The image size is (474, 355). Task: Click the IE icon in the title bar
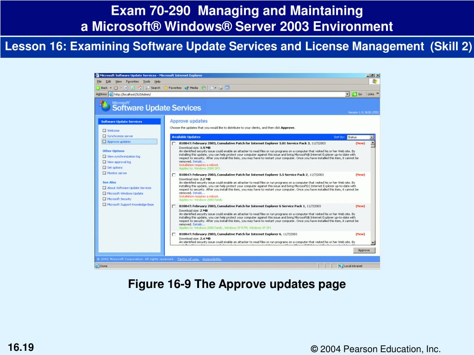pyautogui.click(x=97, y=75)
